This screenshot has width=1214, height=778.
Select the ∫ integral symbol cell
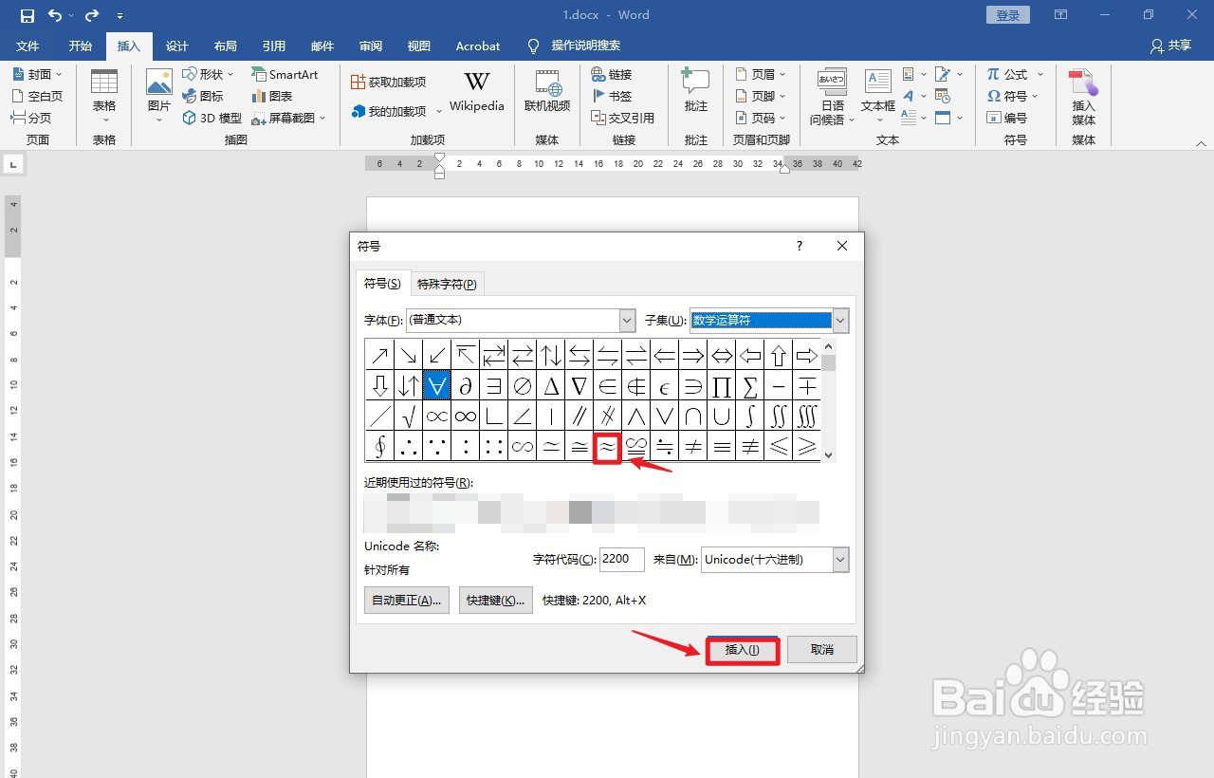point(749,417)
